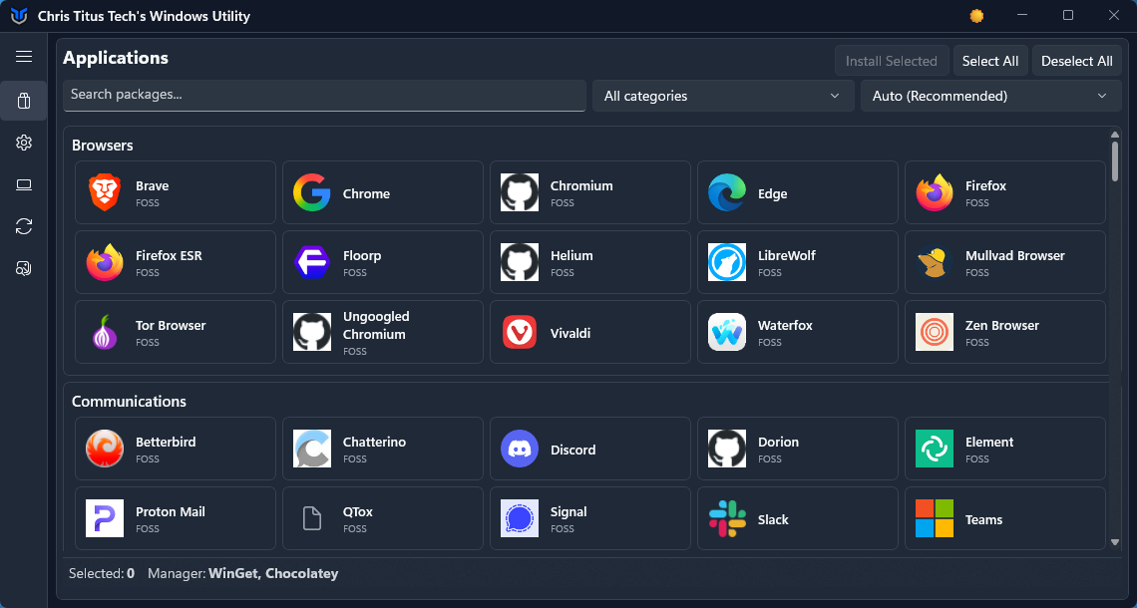The width and height of the screenshot is (1137, 608).
Task: Click the Dorion GitHub-cat icon
Action: click(726, 449)
